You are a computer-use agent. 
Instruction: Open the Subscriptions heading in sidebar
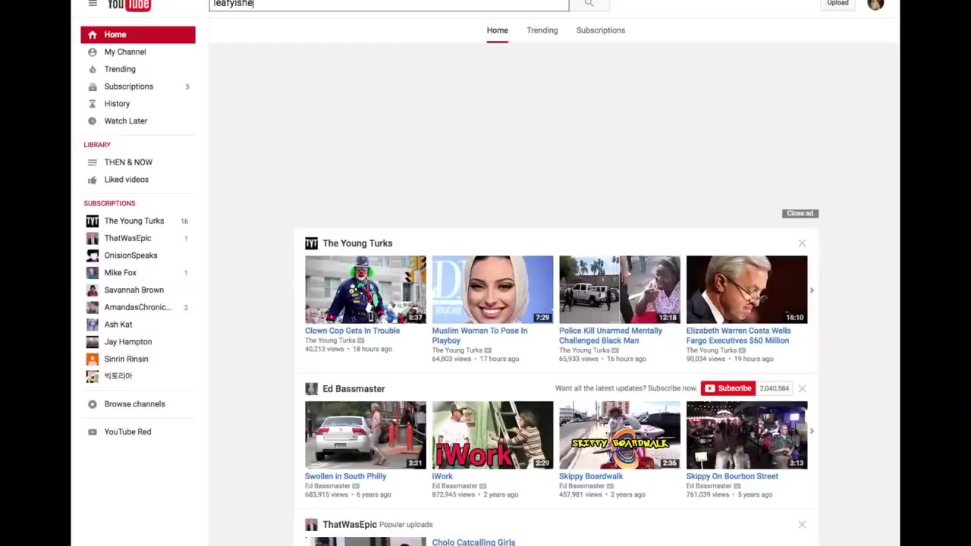[109, 203]
